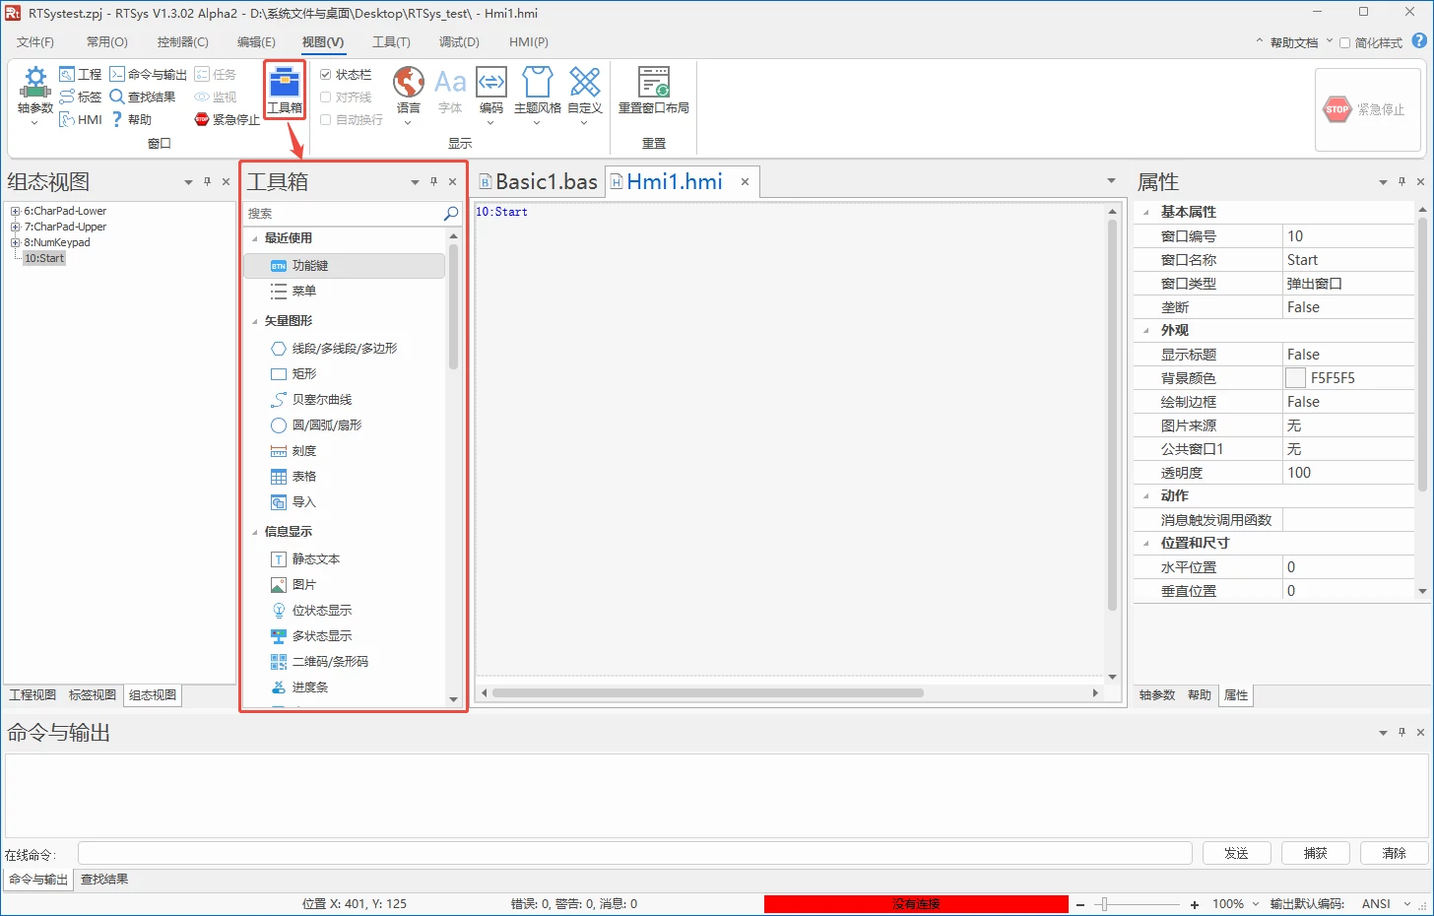Open the 语言 language selector
Viewport: 1434px width, 916px height.
[x=408, y=95]
